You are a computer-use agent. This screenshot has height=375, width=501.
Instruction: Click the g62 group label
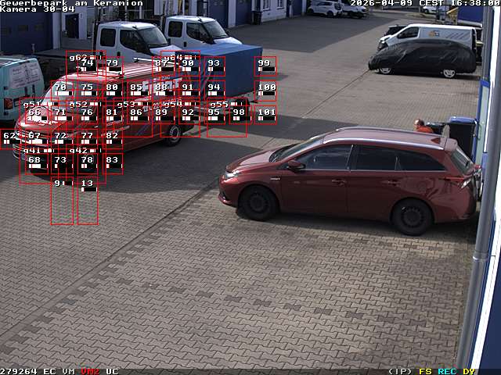click(78, 57)
